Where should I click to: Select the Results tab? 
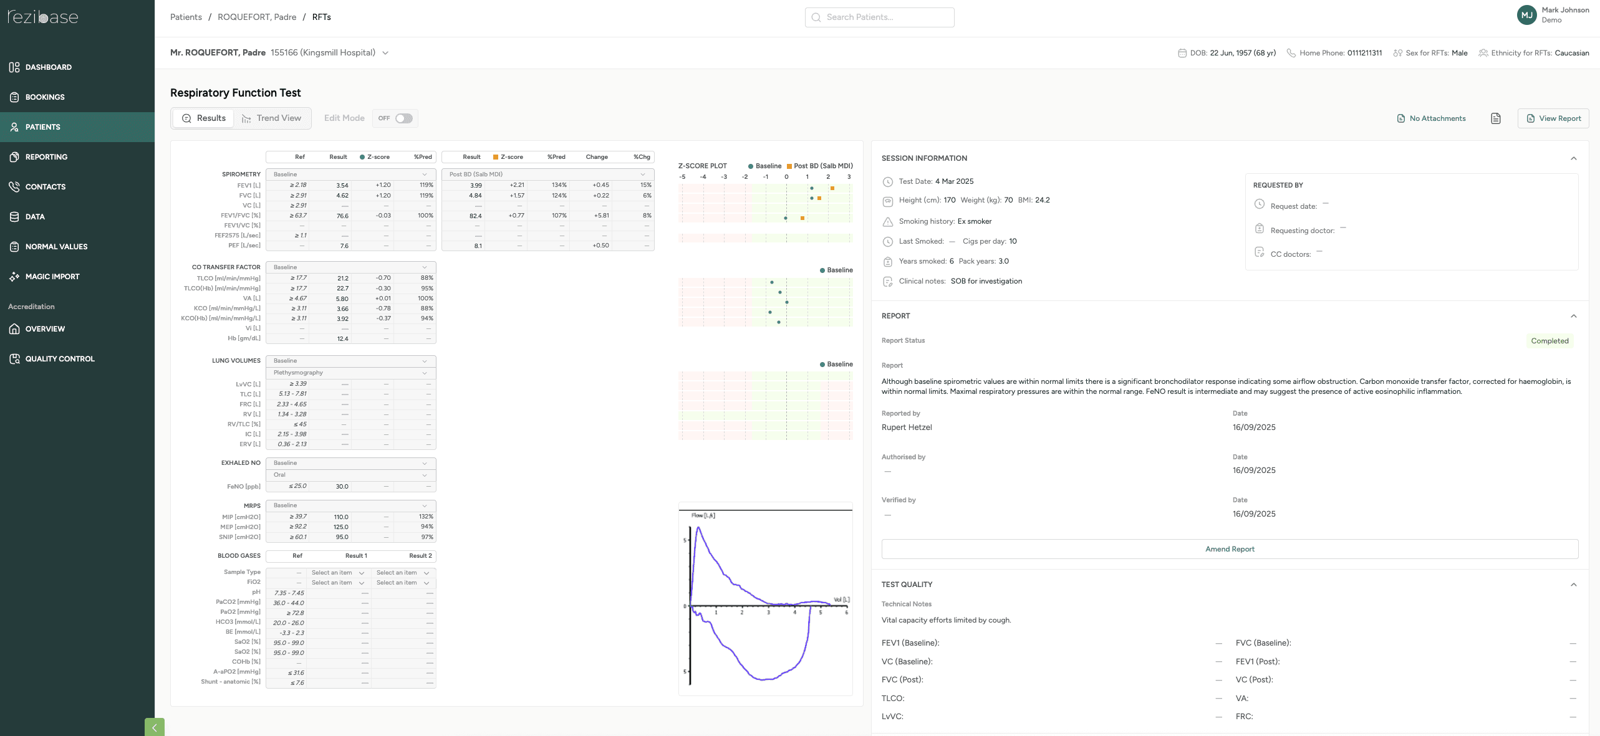pos(204,118)
